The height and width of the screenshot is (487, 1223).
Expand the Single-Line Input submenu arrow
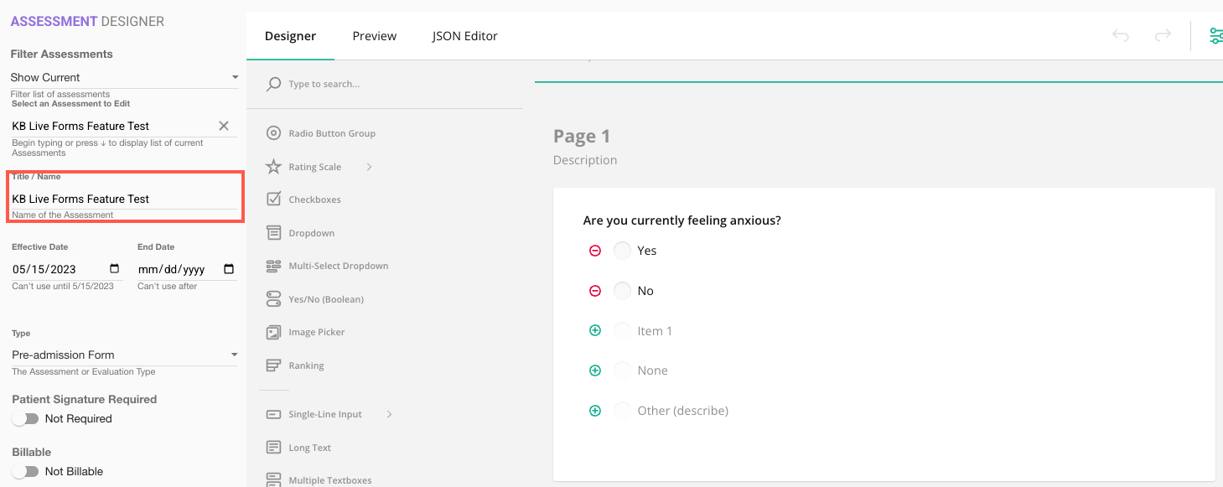pyautogui.click(x=389, y=414)
